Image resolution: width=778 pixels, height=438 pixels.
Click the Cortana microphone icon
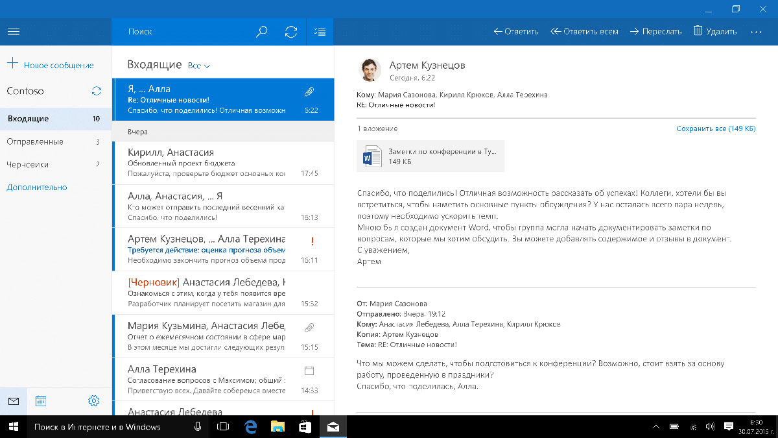[197, 426]
